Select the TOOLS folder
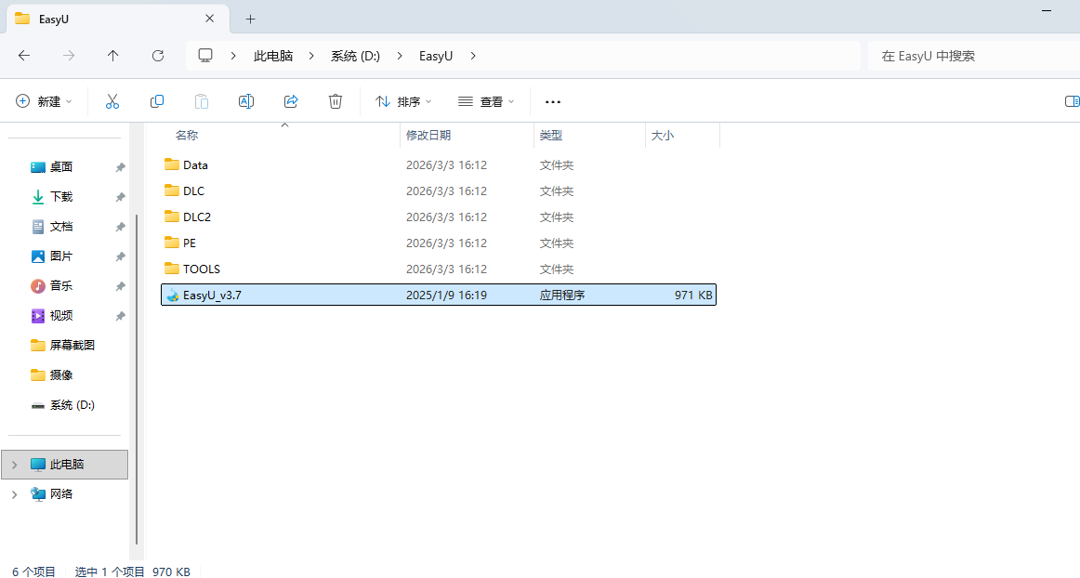This screenshot has width=1080, height=578. tap(202, 269)
